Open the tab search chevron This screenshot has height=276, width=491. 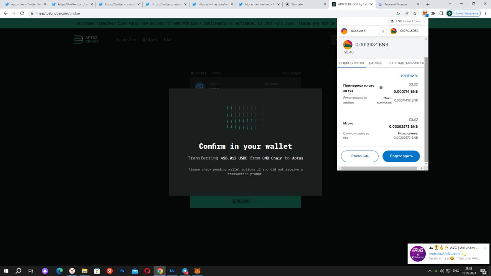450,4
